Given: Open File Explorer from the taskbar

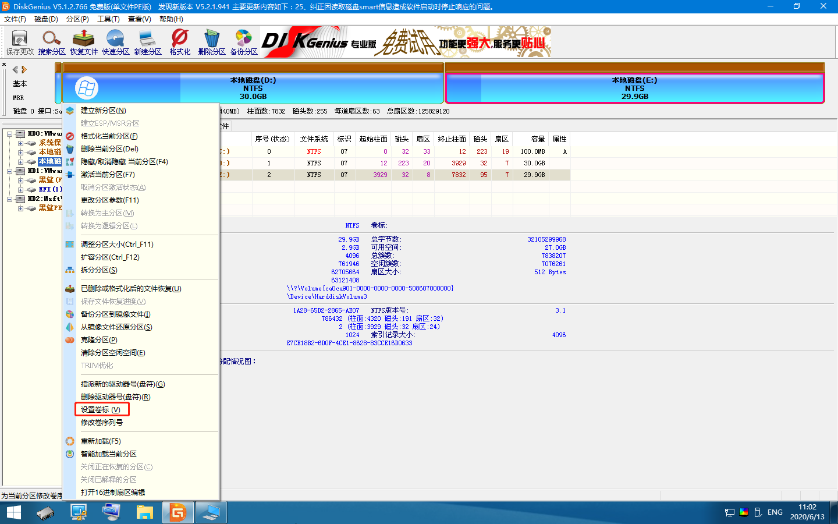Looking at the screenshot, I should click(144, 512).
